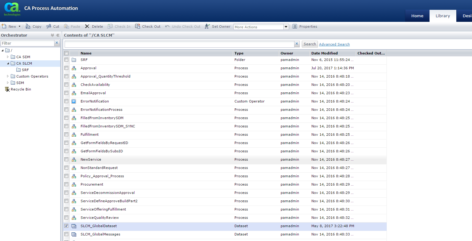Click the CheckAvailability process icon
The image size is (472, 241).
(x=74, y=85)
